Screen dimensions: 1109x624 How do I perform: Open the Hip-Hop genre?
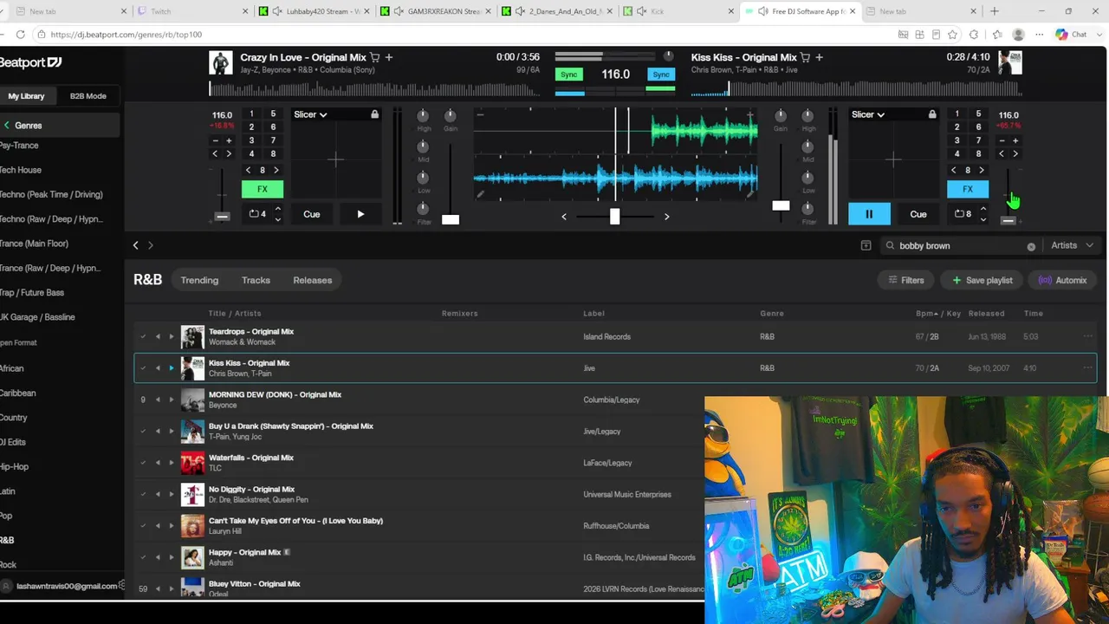[14, 466]
